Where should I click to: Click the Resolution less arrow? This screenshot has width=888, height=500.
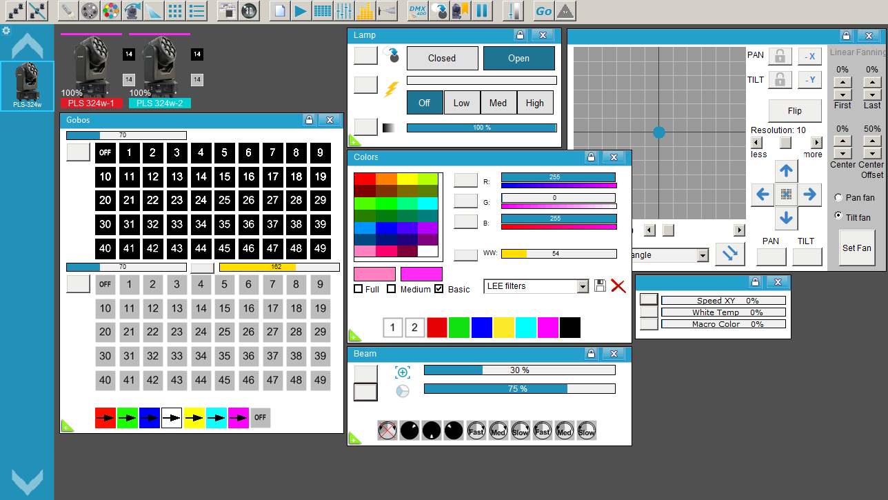click(756, 143)
